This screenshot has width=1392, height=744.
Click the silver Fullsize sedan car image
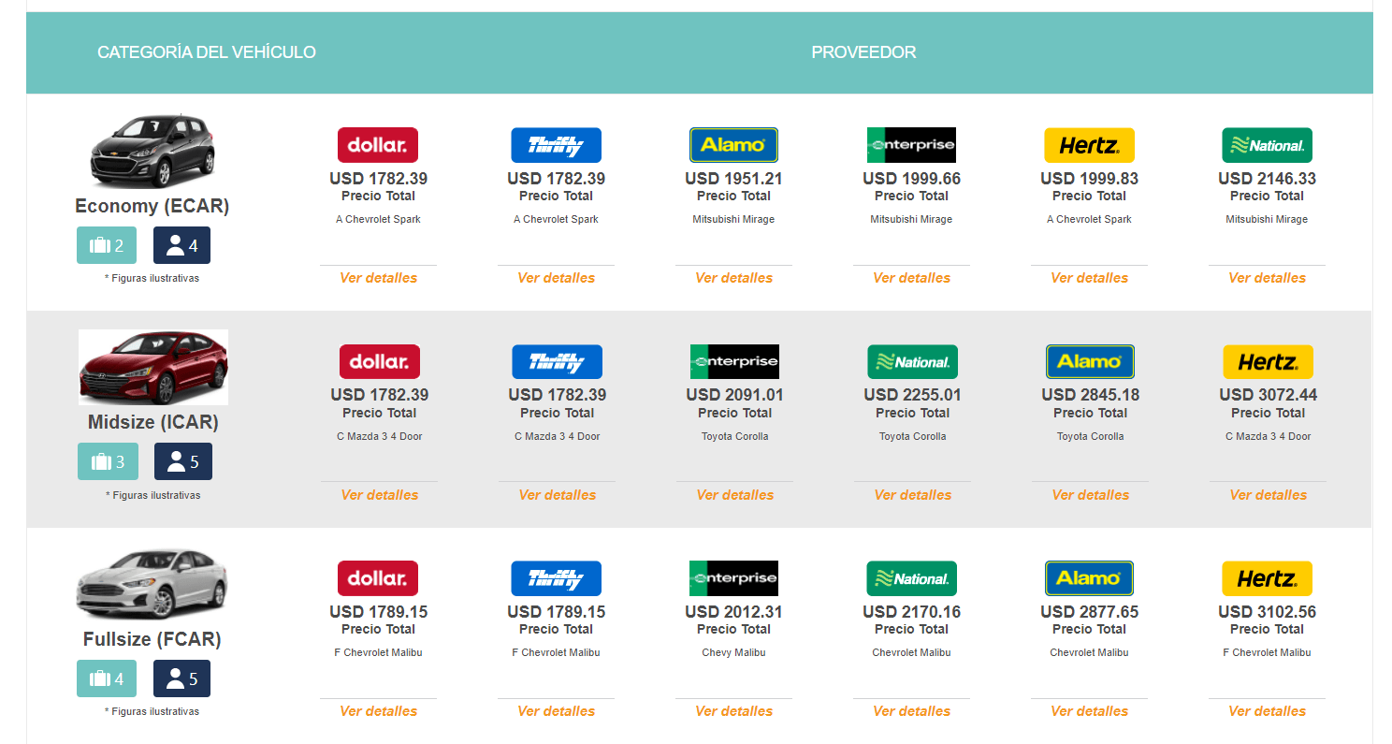152,584
